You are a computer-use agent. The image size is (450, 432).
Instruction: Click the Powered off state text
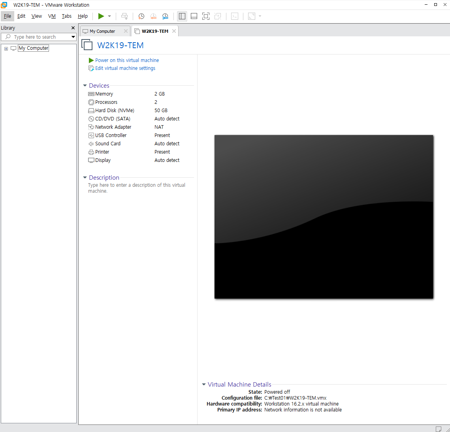tap(277, 392)
